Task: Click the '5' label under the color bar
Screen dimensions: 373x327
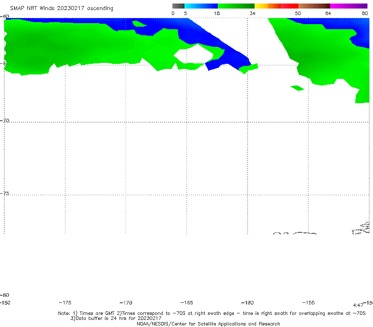Action: click(x=185, y=14)
